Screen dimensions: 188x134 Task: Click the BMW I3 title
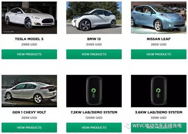point(94,39)
